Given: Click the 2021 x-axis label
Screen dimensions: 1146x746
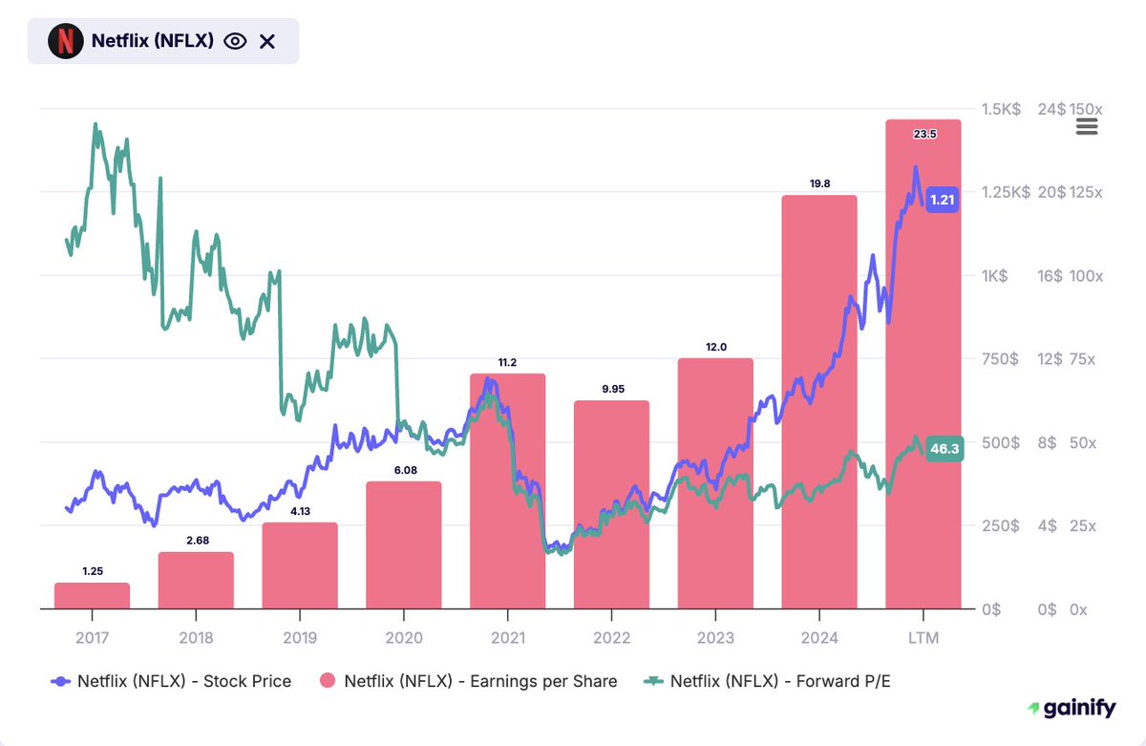Looking at the screenshot, I should (x=508, y=637).
